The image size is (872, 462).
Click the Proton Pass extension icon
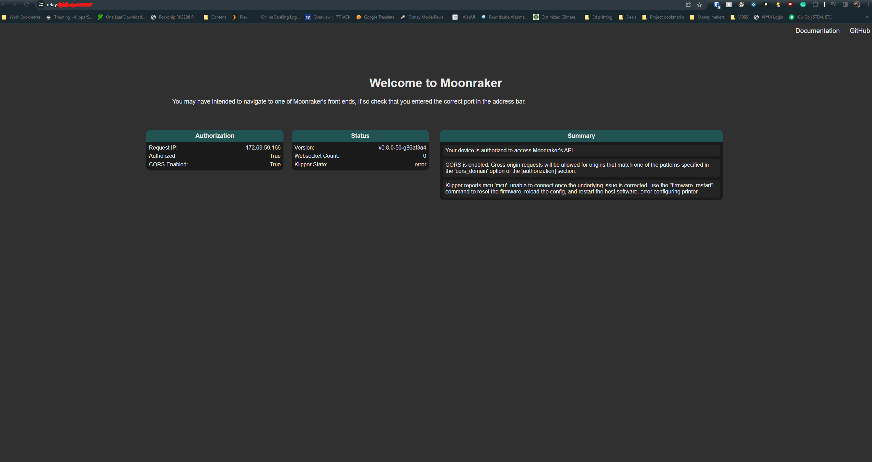tap(766, 4)
